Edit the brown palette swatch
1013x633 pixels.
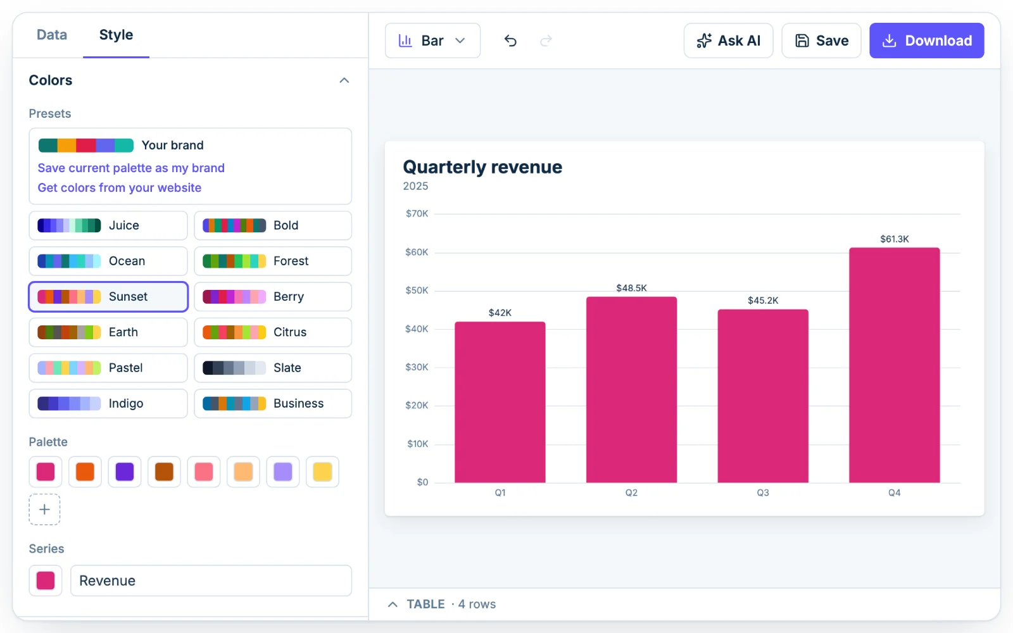164,472
